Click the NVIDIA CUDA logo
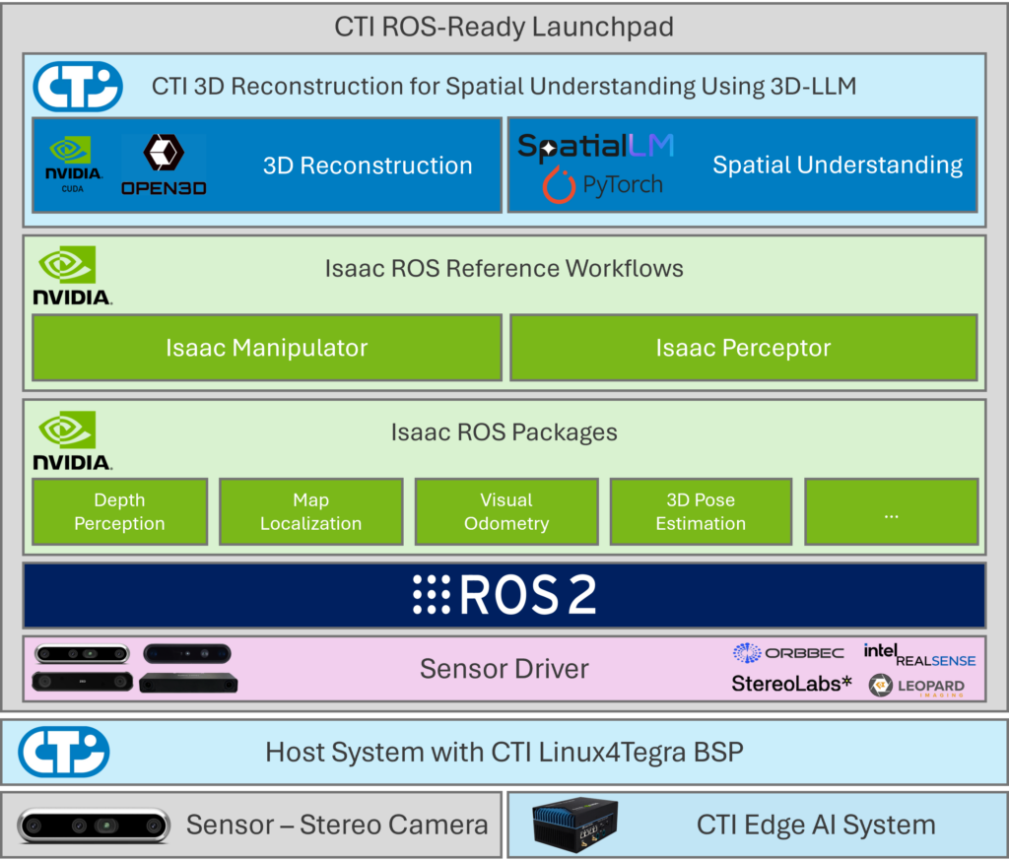 pos(73,165)
